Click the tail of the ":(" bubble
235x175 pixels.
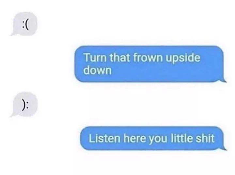coord(14,33)
